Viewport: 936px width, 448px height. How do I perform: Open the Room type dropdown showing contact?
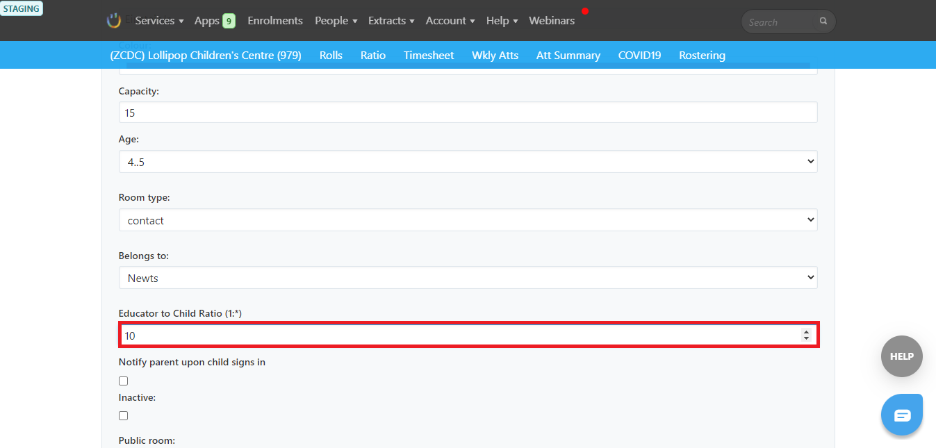pos(468,220)
